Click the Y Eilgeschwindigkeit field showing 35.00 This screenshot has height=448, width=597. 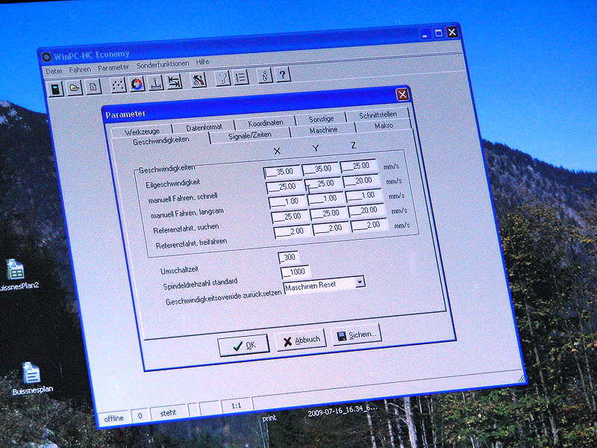(x=320, y=169)
